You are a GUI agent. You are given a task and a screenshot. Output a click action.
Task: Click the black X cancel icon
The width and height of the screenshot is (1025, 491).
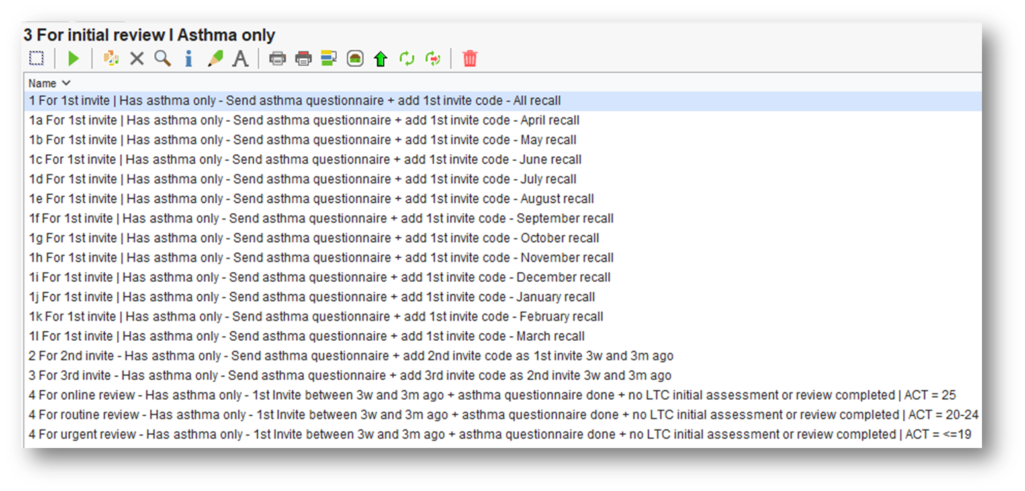[137, 59]
